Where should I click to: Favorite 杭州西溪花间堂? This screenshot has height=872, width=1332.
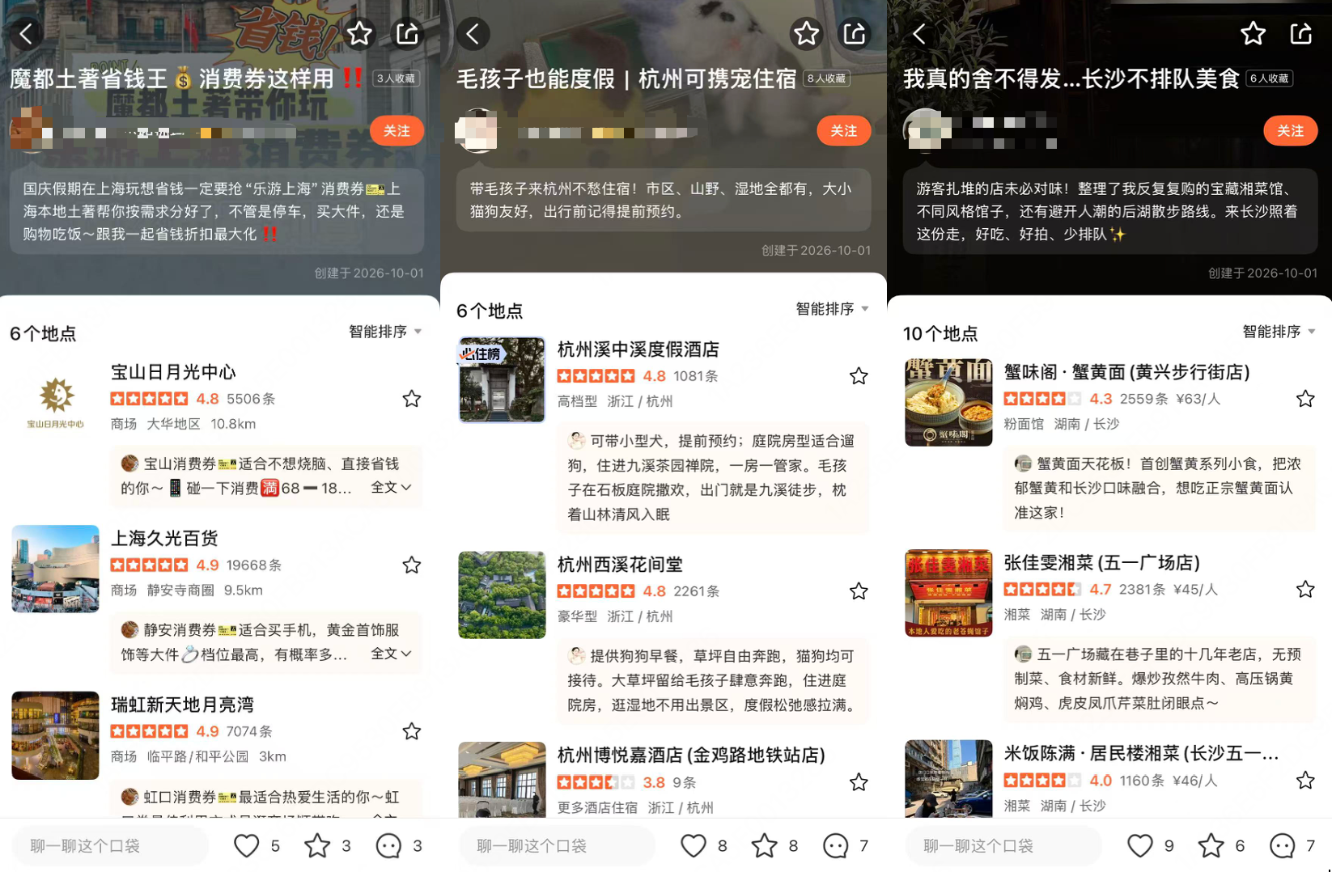pyautogui.click(x=859, y=591)
